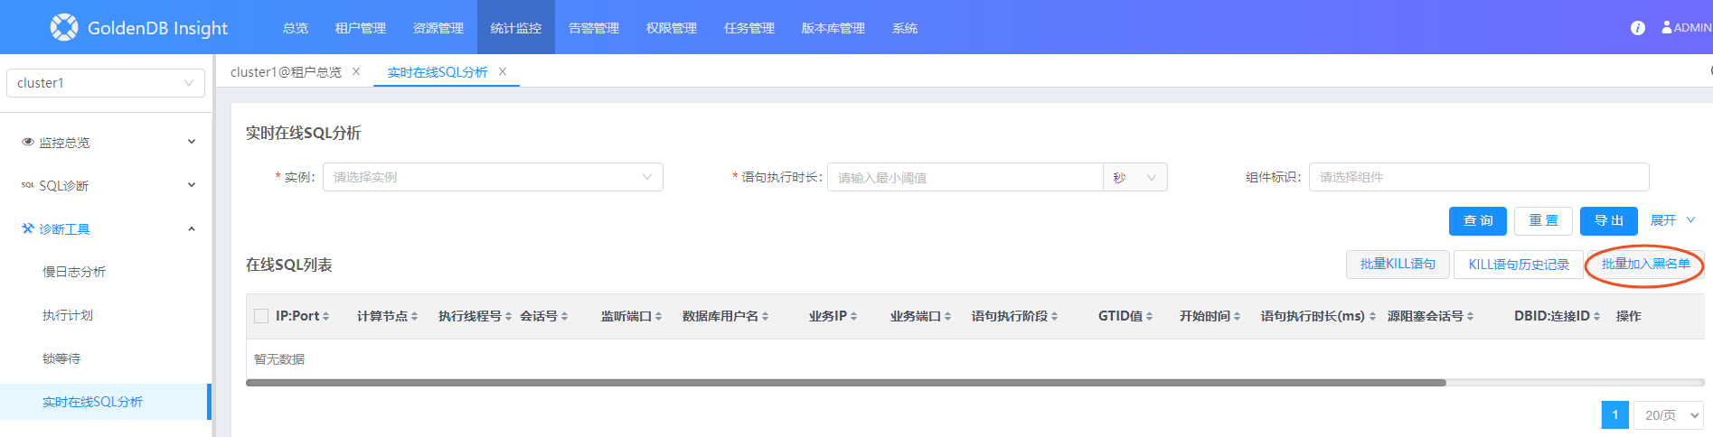The image size is (1713, 437).
Task: Click the 导出 button
Action: [x=1609, y=220]
